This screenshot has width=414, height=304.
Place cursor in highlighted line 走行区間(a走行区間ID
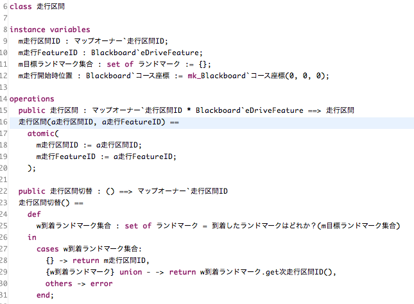[x=212, y=123]
